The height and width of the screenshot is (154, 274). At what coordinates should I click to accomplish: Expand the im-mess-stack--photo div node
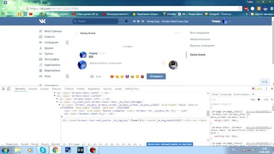point(54,93)
